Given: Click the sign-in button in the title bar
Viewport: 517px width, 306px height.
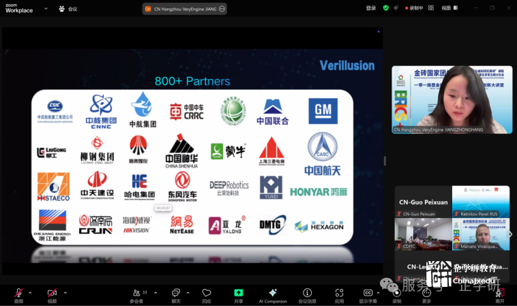Looking at the screenshot, I should coord(370,8).
